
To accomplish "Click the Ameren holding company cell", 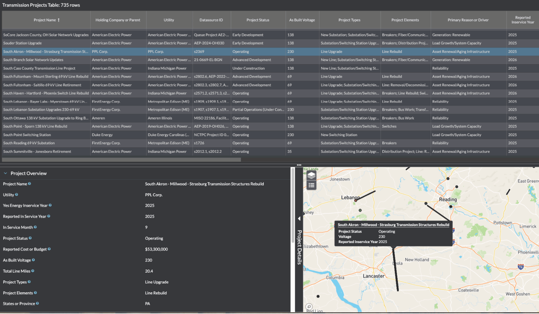I will (118, 118).
